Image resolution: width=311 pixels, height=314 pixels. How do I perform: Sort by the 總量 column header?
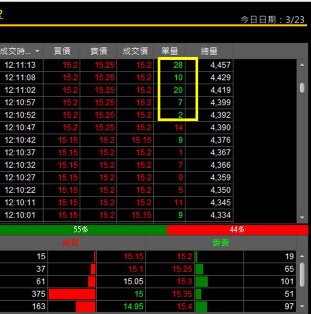209,51
